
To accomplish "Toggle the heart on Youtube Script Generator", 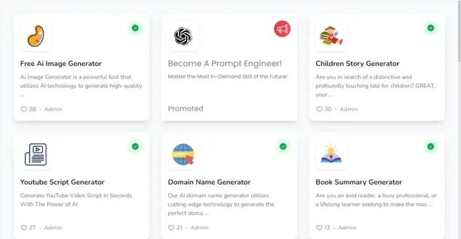I will pos(24,228).
